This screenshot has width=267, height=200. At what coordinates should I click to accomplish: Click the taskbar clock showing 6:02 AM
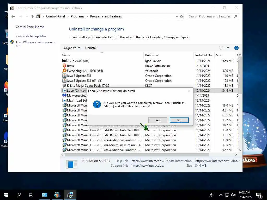[x=245, y=195]
